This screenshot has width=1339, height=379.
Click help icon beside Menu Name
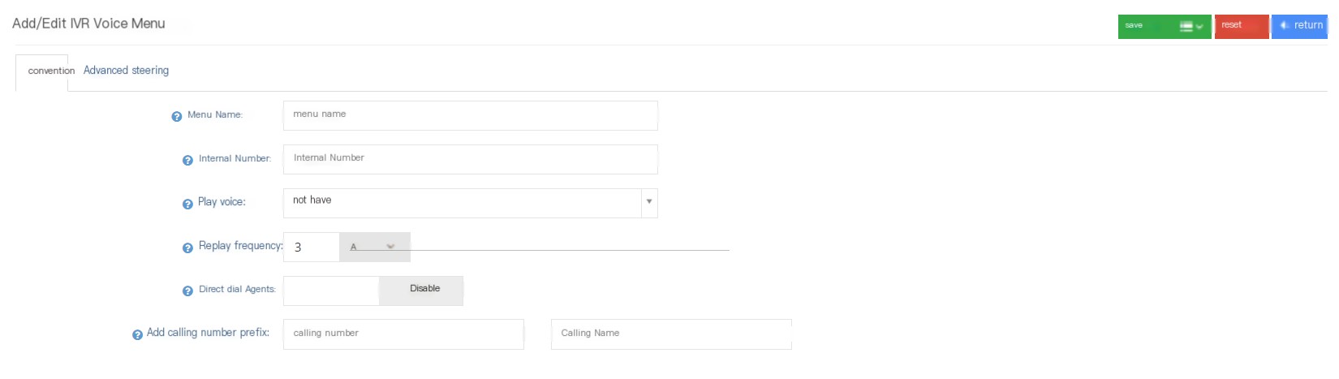177,116
